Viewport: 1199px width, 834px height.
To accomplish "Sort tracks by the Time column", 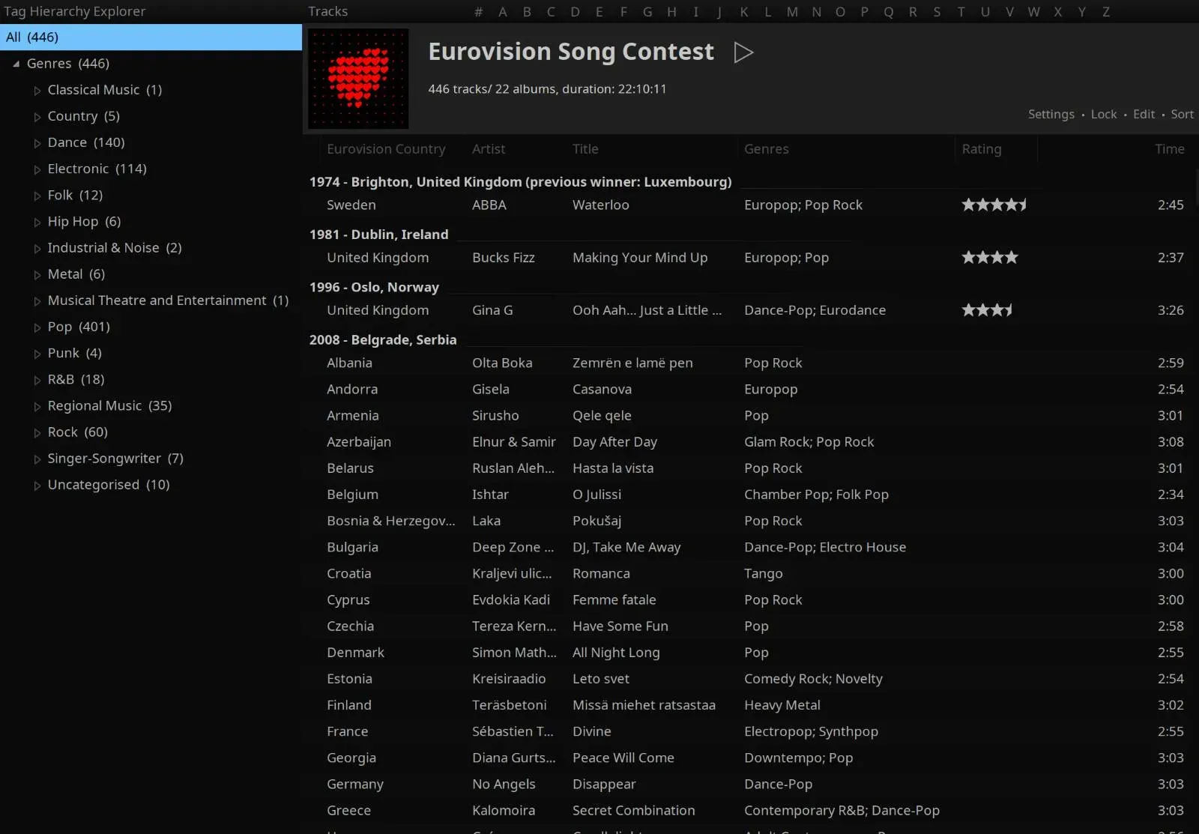I will click(1170, 149).
